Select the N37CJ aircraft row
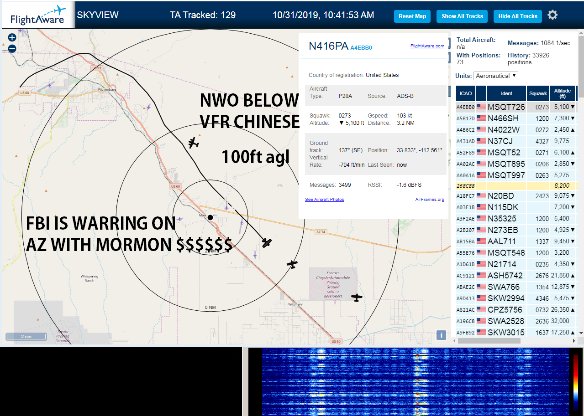The width and height of the screenshot is (584, 416). [x=516, y=141]
